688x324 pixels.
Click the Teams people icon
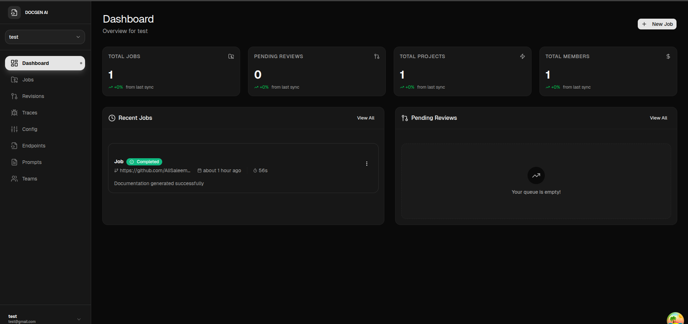click(x=14, y=179)
